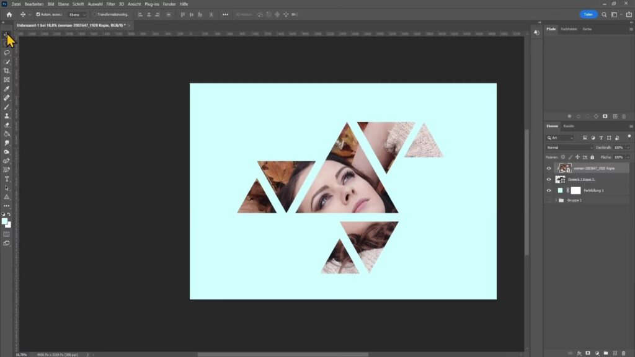635x357 pixels.
Task: Enable the Transformationsstrg. checkbox
Action: point(94,14)
